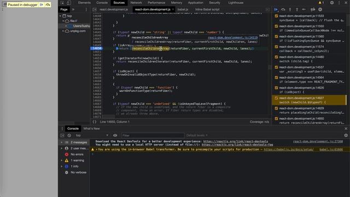This screenshot has height=197, width=350.
Task: Switch to the Lighthouse panel tab
Action: click(x=236, y=3)
